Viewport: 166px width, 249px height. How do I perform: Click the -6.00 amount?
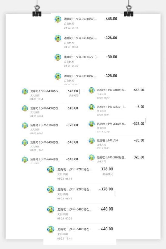coord(140,107)
